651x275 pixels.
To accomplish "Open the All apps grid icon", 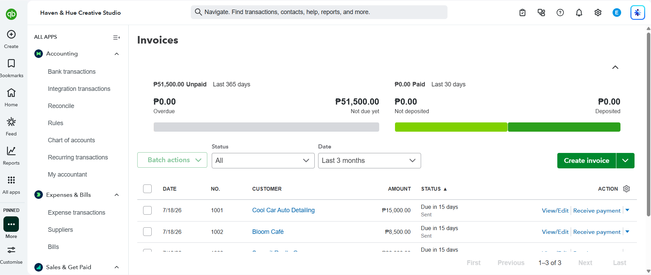I will coord(11,180).
